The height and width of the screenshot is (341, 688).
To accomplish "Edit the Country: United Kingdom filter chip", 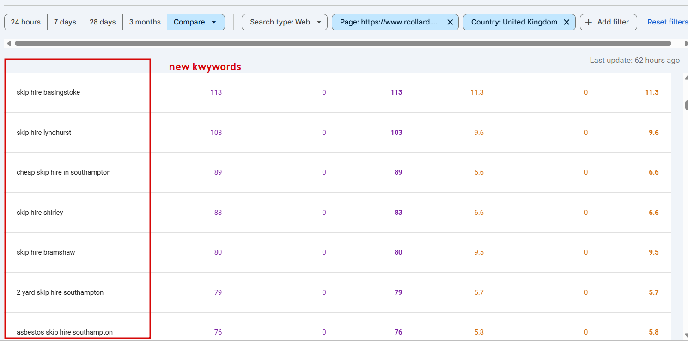I will coord(514,22).
